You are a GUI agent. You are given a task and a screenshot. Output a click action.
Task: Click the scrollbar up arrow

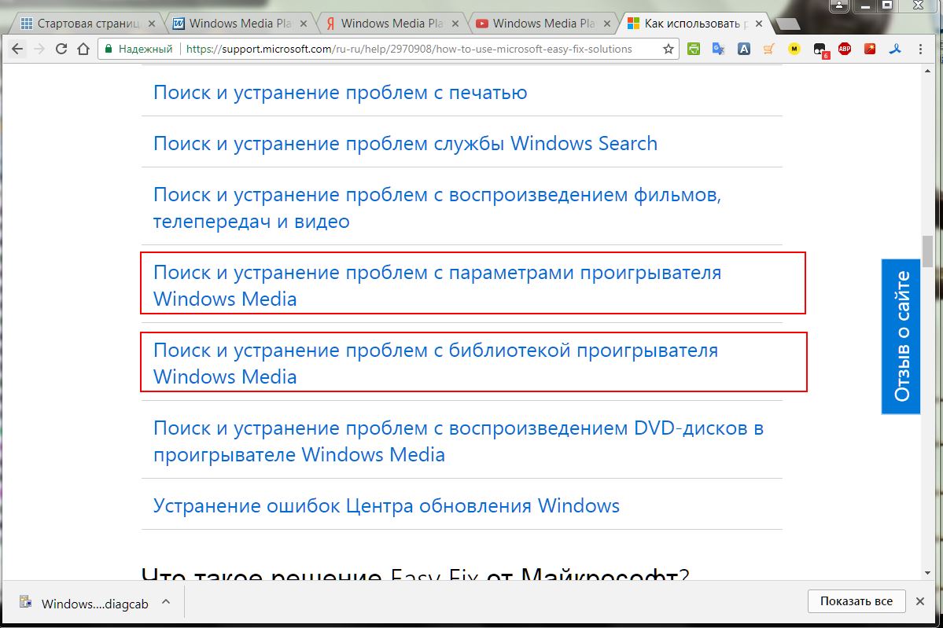(x=927, y=71)
